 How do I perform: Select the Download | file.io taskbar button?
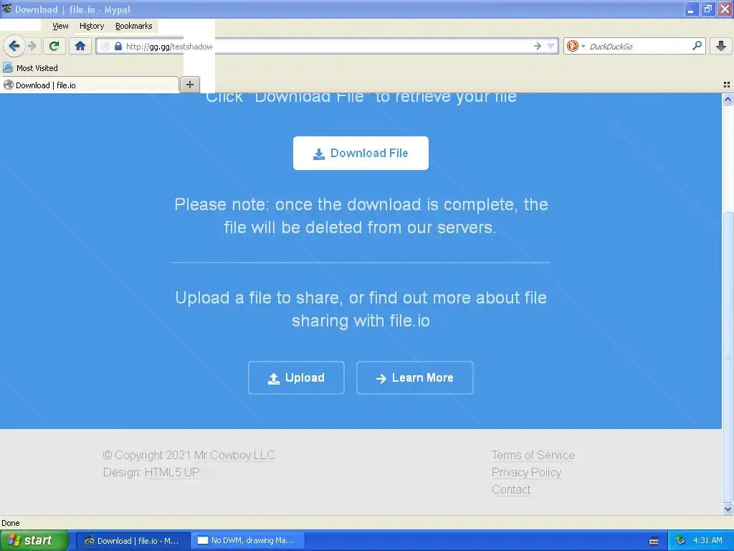[133, 541]
